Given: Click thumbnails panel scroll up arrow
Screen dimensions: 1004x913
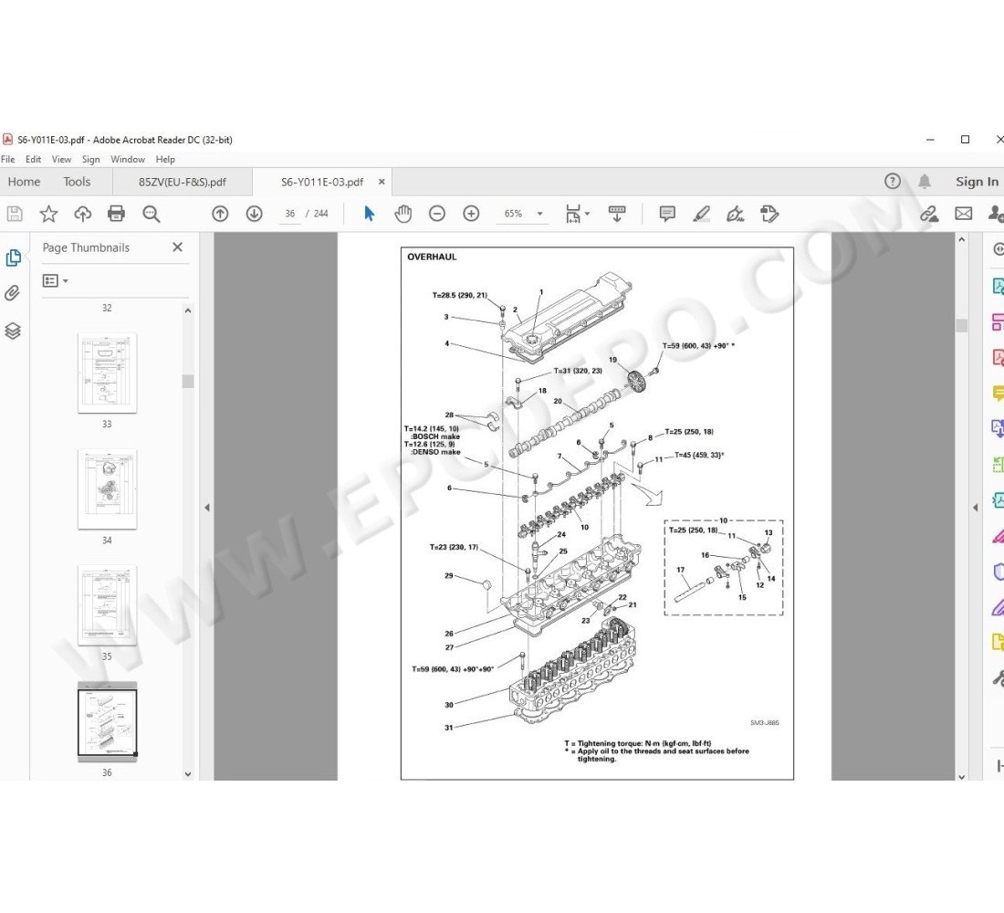Looking at the screenshot, I should point(188,310).
